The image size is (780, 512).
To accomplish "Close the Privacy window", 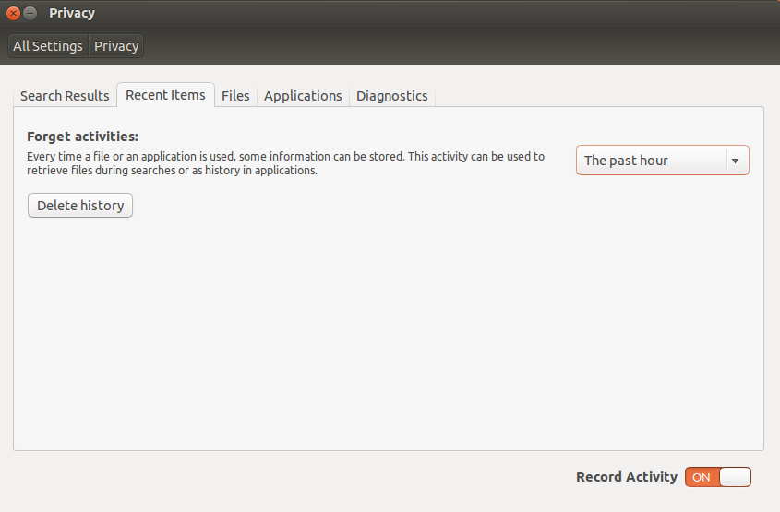I will tap(14, 13).
